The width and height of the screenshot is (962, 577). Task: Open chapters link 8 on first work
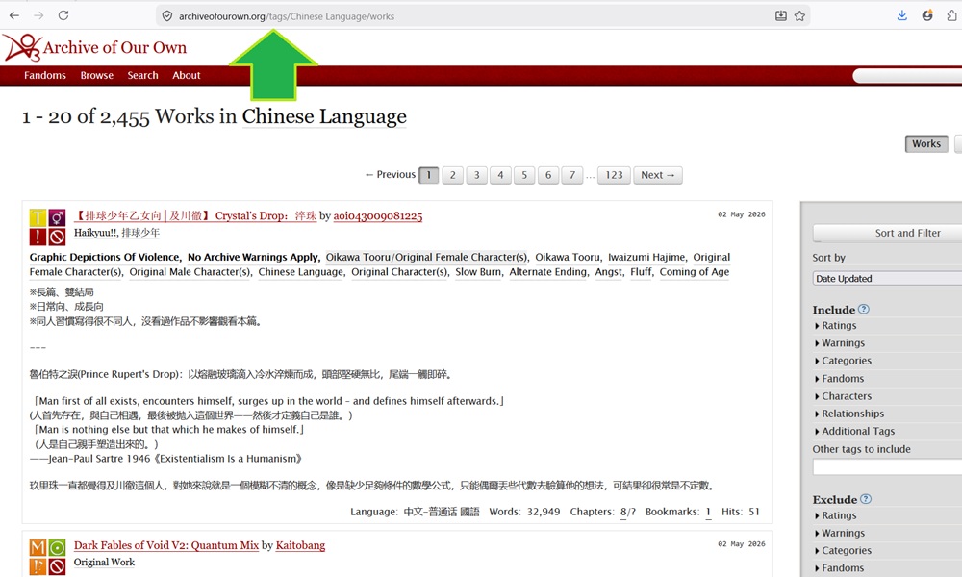coord(623,512)
